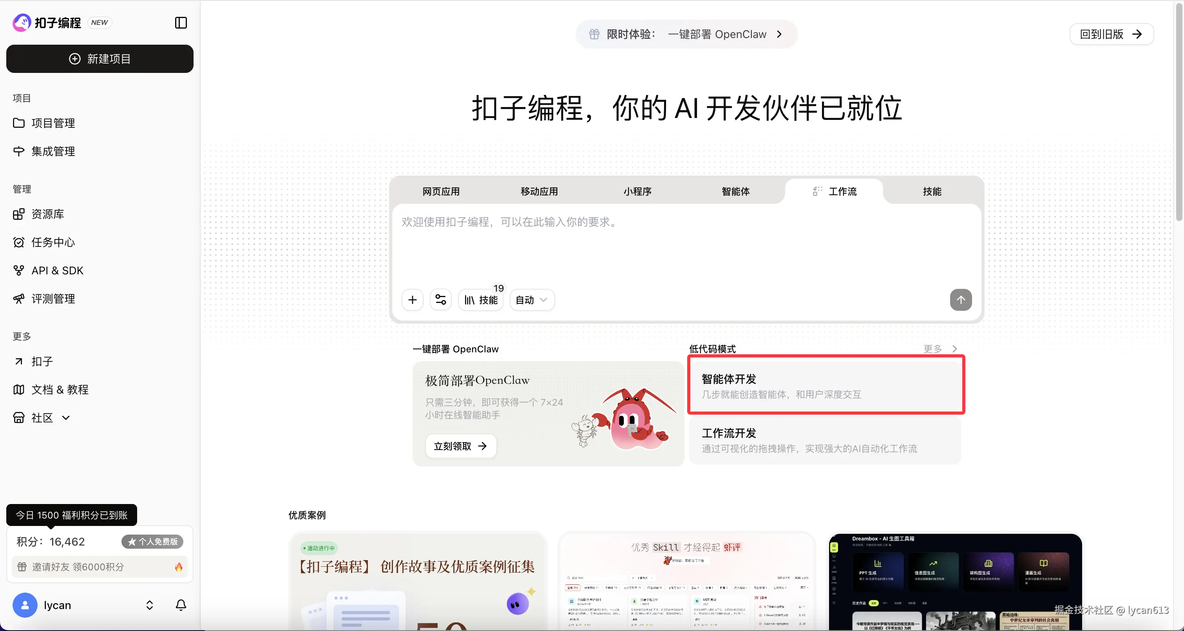The height and width of the screenshot is (631, 1184).
Task: Open lycan account switcher arrows
Action: pyautogui.click(x=149, y=605)
